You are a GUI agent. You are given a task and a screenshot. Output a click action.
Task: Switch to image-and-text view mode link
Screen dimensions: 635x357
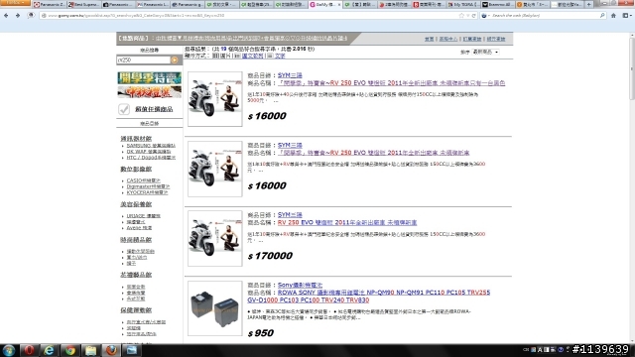coord(253,56)
